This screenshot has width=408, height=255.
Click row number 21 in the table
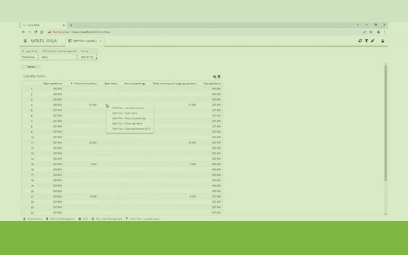coord(32,197)
